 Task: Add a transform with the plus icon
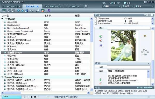pos(99,15)
